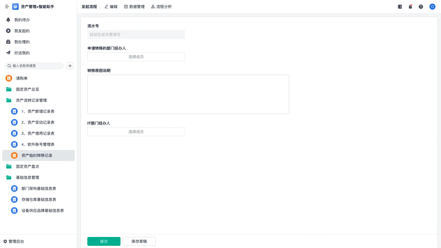Image resolution: width=441 pixels, height=248 pixels.
Task: Open the user avatar menu
Action: (432, 7)
